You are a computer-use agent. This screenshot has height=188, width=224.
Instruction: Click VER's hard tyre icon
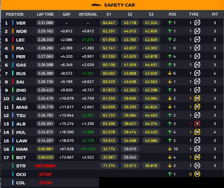(197, 23)
